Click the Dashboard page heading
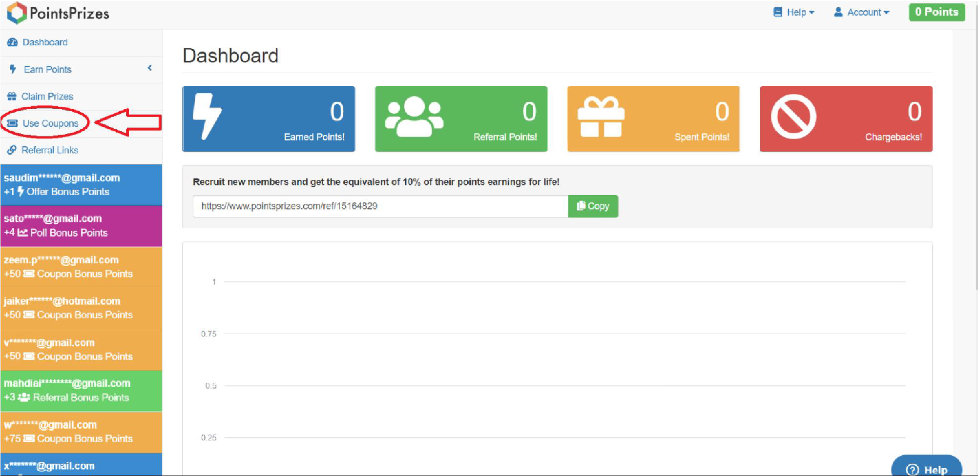The width and height of the screenshot is (978, 476). (230, 56)
